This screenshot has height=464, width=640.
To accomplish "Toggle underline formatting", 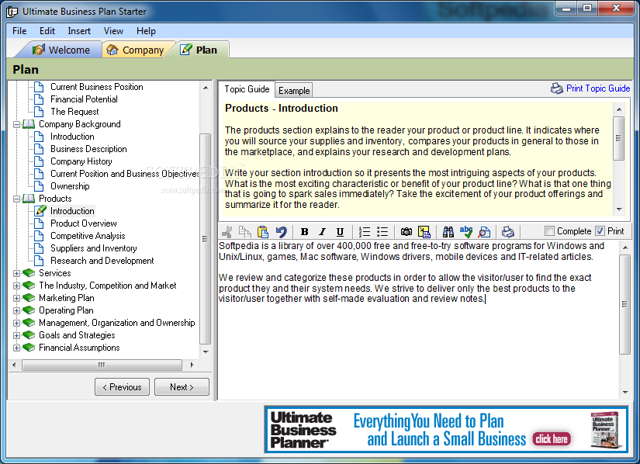I will pyautogui.click(x=340, y=232).
